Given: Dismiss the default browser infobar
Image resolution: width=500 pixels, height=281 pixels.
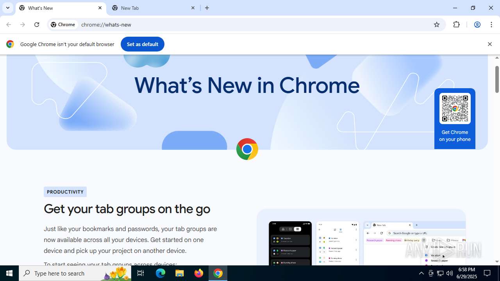Looking at the screenshot, I should pyautogui.click(x=489, y=44).
